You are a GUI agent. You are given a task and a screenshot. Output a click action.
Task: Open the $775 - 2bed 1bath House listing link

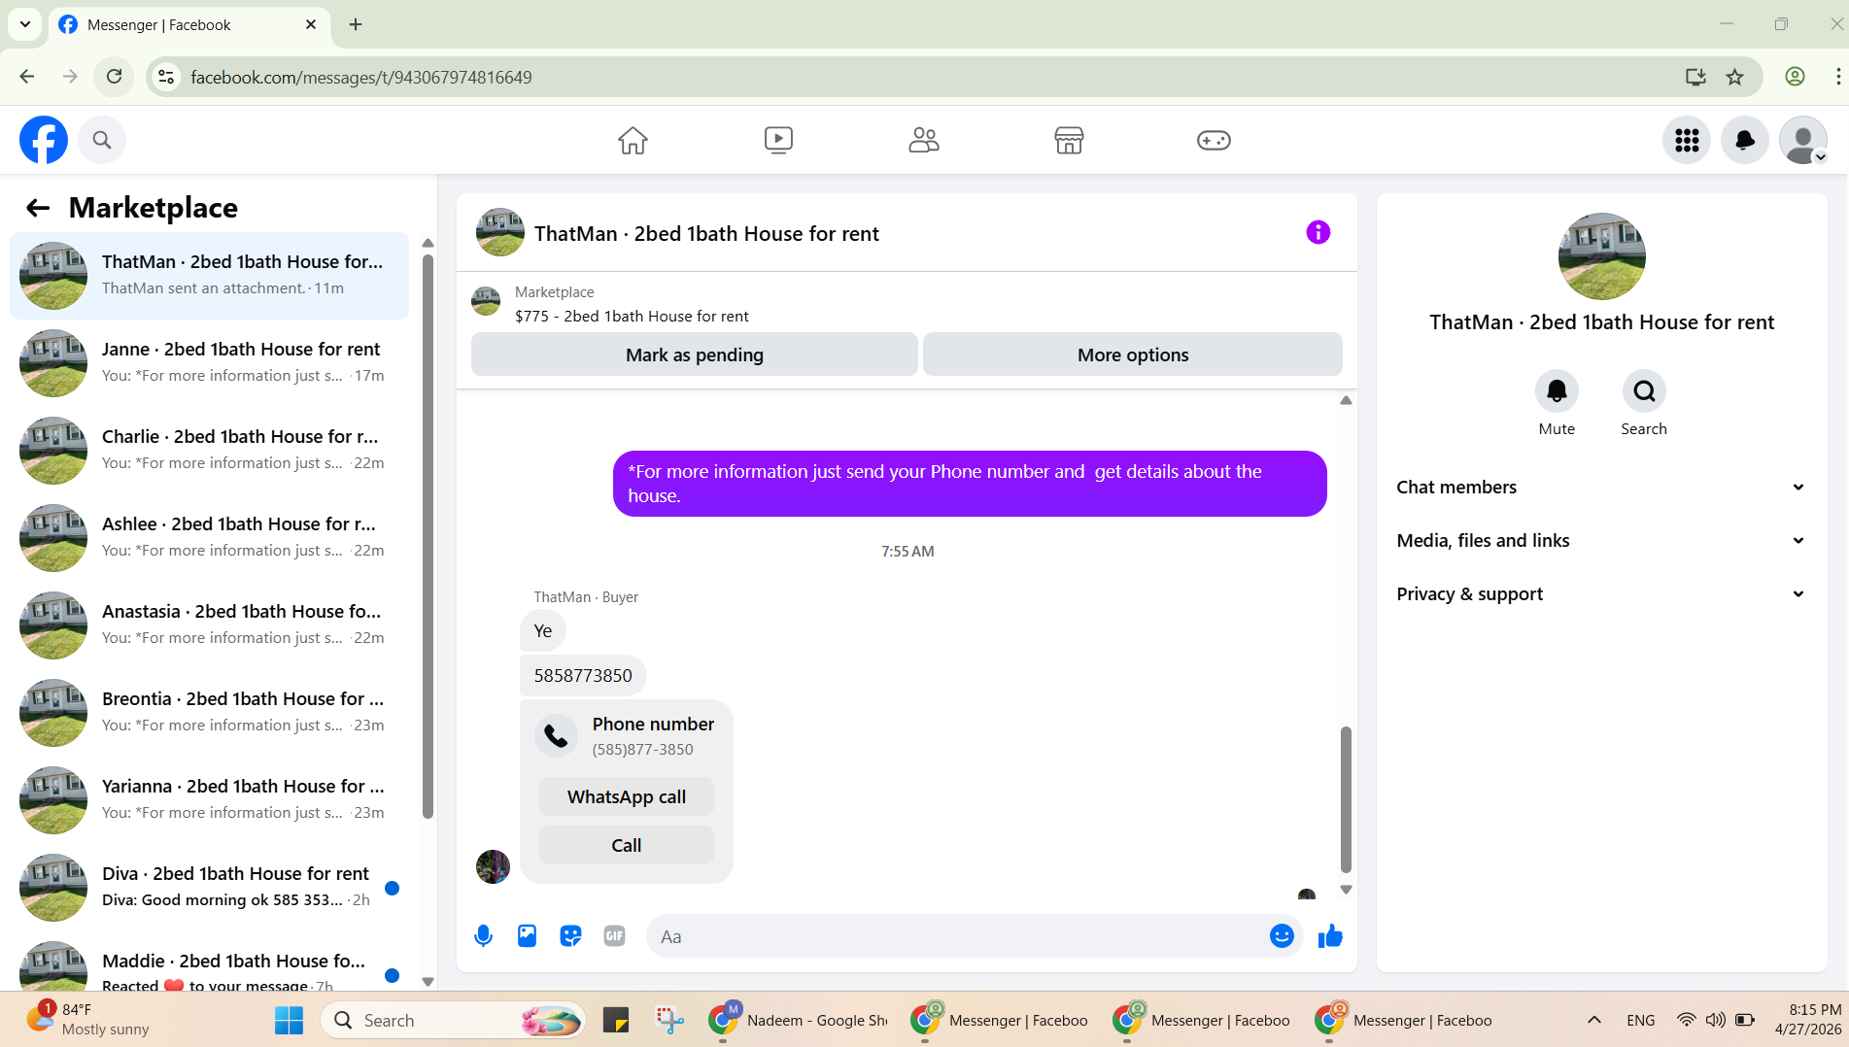tap(632, 316)
